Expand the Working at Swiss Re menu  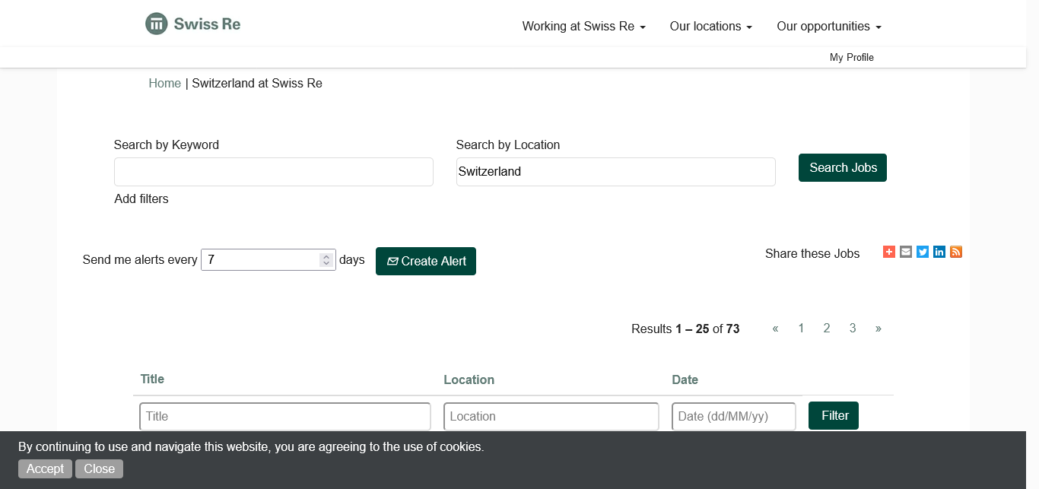[x=583, y=26]
